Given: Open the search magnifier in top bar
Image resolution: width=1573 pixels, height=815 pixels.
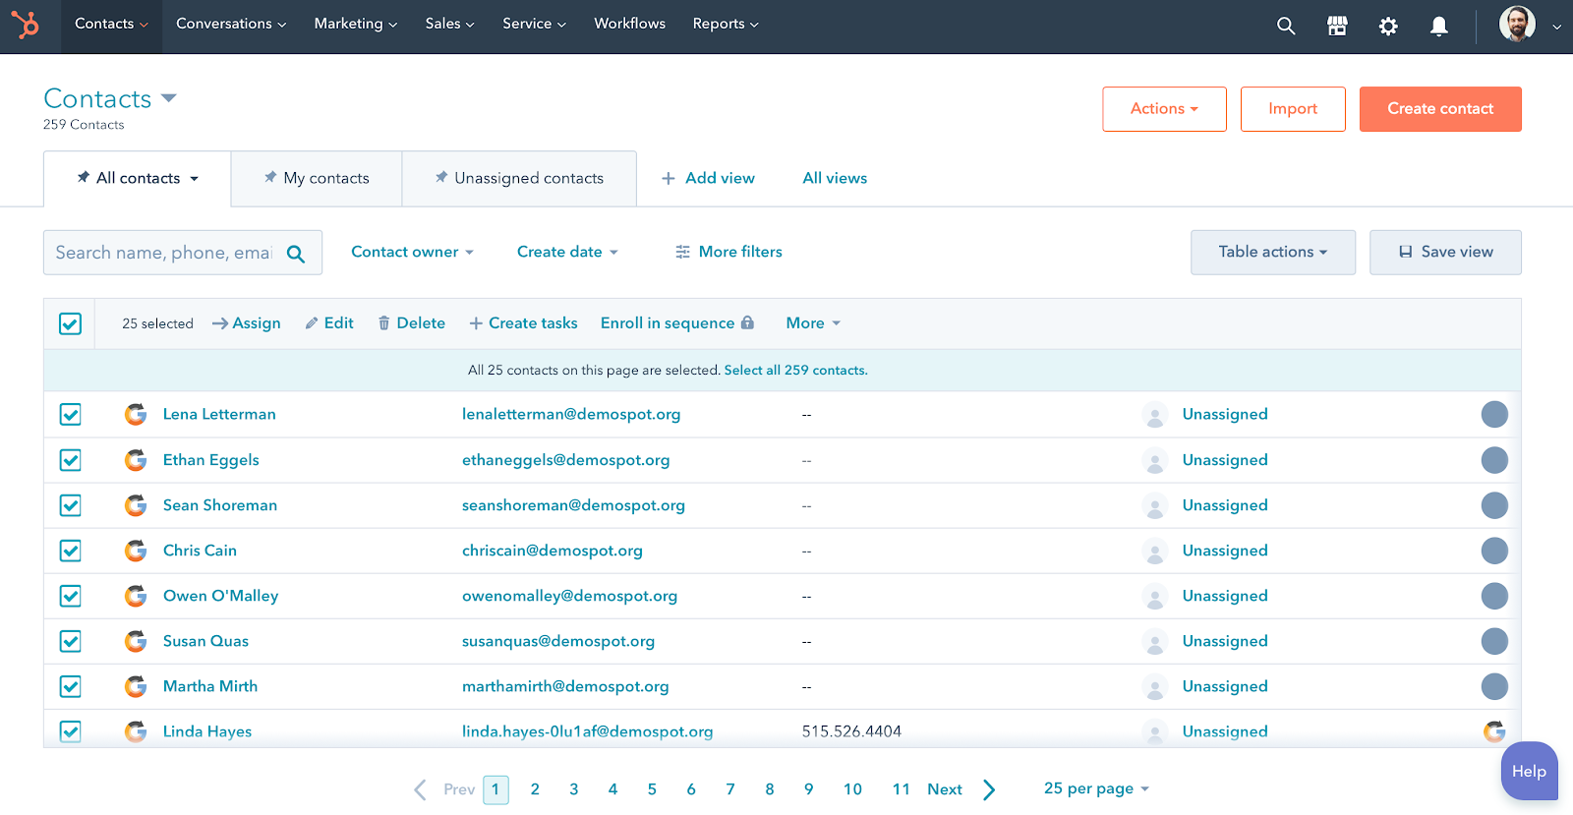Looking at the screenshot, I should (x=1286, y=27).
